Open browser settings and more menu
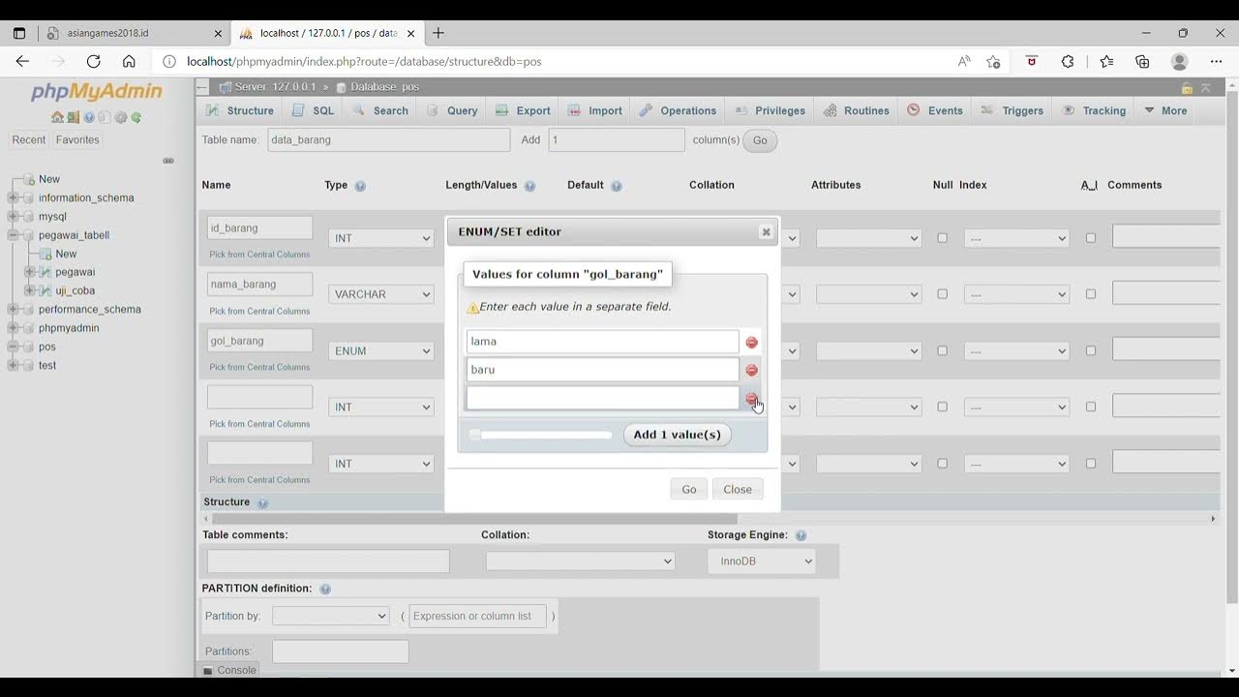Screen dimensions: 1239x697 (x=1217, y=61)
